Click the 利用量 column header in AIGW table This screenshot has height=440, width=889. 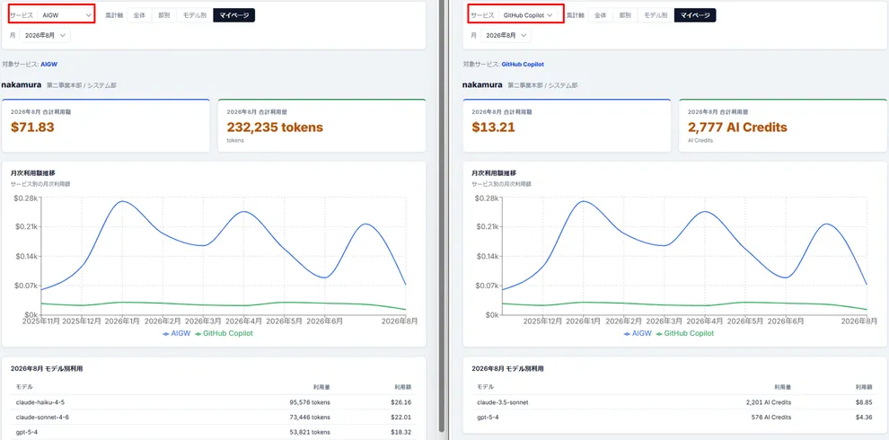[321, 387]
